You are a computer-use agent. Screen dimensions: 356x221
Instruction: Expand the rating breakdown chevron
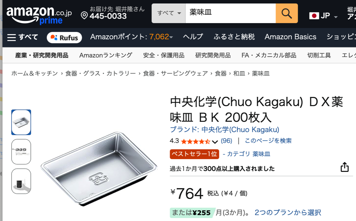click(215, 142)
